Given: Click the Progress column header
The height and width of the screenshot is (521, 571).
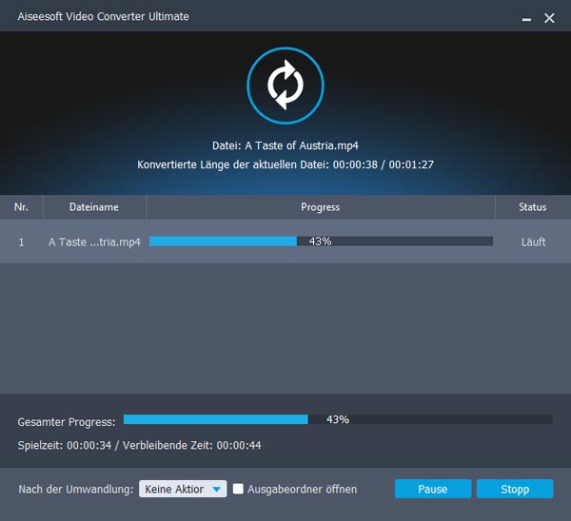Looking at the screenshot, I should tap(320, 207).
